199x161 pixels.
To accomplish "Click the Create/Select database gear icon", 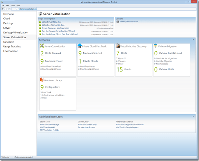I will click(118, 22).
